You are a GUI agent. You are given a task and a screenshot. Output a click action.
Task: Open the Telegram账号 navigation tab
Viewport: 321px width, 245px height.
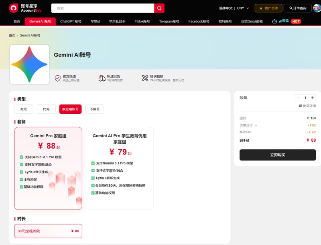click(x=169, y=22)
